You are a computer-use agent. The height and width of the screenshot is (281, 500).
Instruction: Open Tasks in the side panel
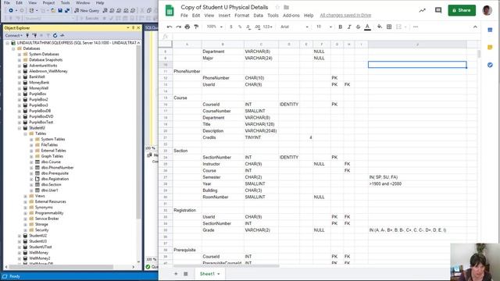tap(490, 65)
